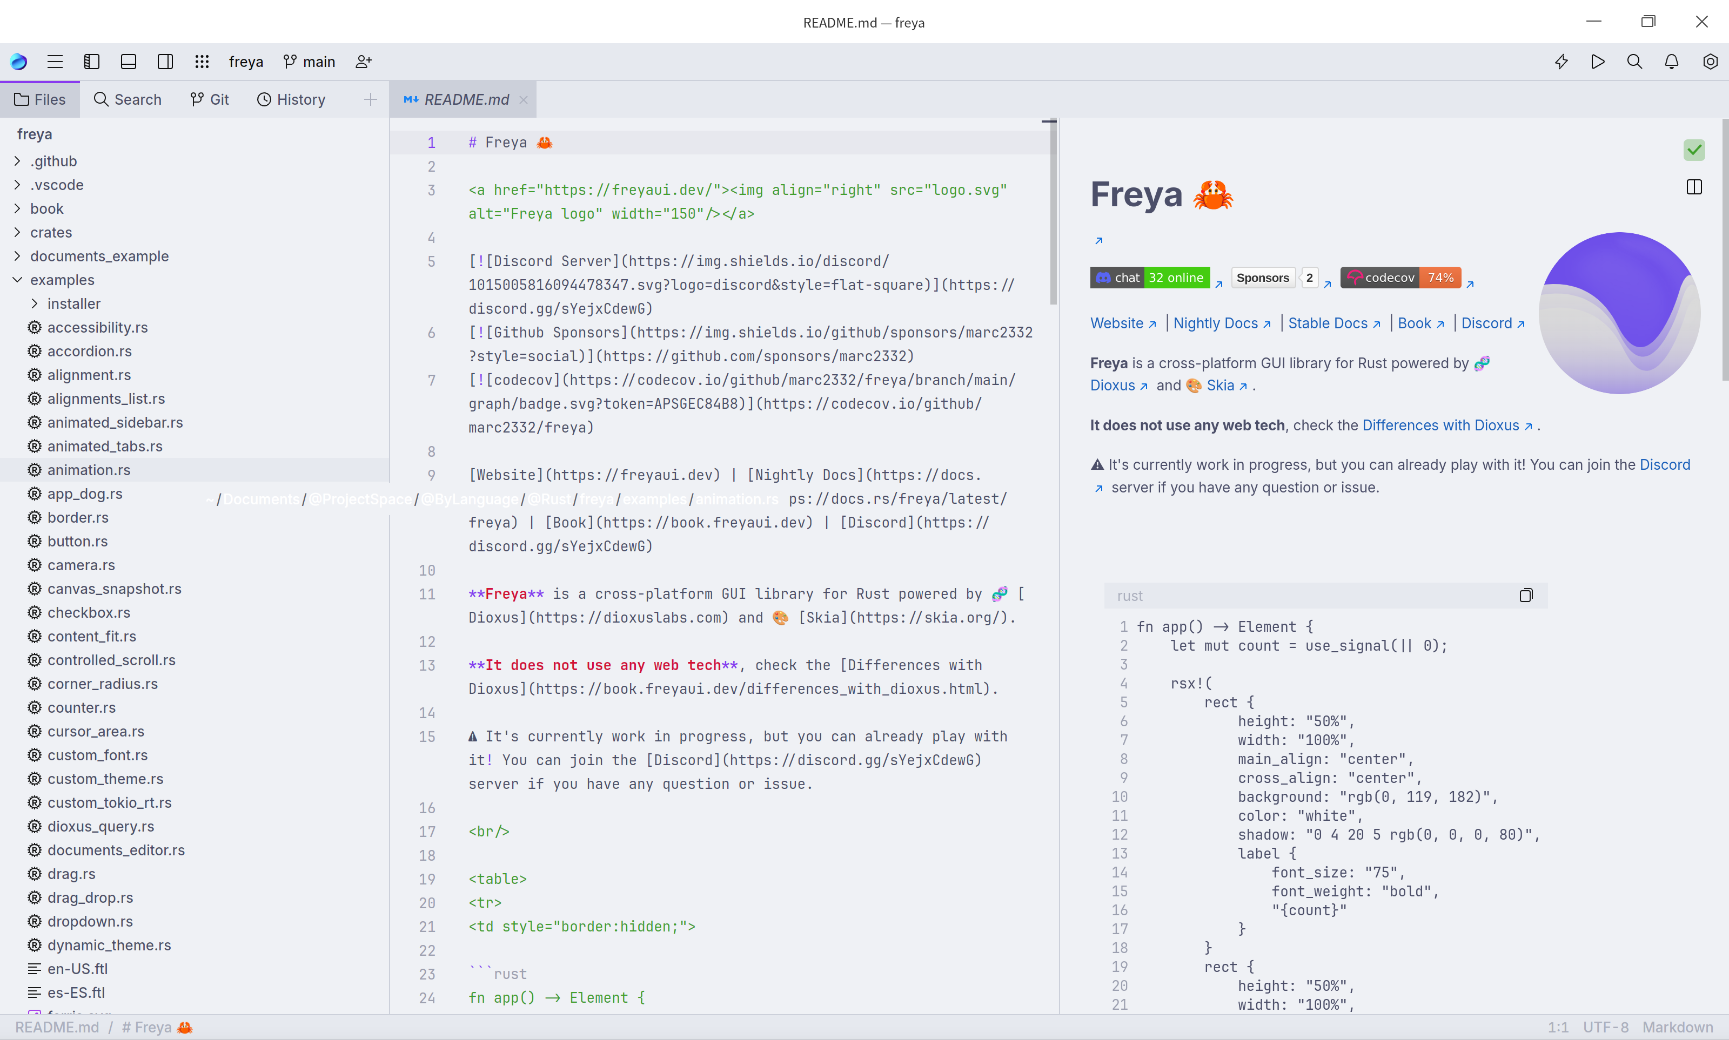Toggle the bottom panel
Viewport: 1729px width, 1040px height.
click(128, 62)
